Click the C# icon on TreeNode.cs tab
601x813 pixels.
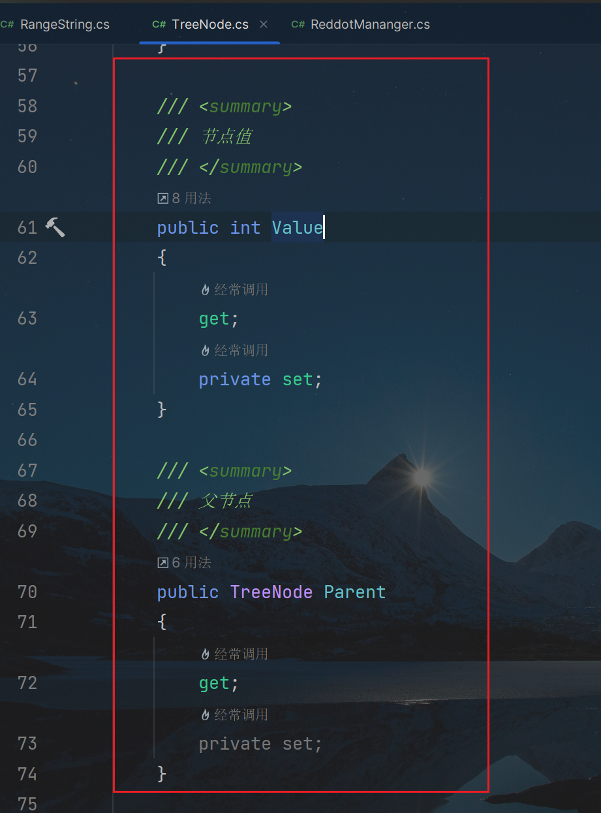(x=159, y=24)
